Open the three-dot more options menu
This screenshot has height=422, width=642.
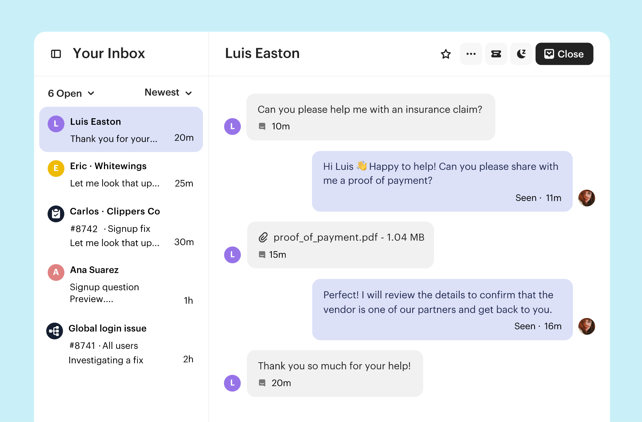(x=471, y=54)
